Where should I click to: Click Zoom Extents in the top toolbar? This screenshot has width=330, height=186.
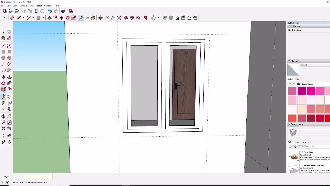(119, 18)
